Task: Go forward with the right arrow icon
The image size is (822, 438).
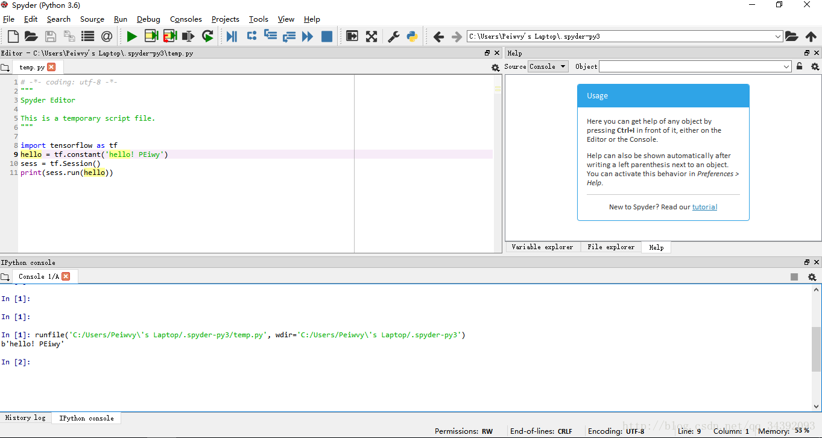Action: [457, 37]
